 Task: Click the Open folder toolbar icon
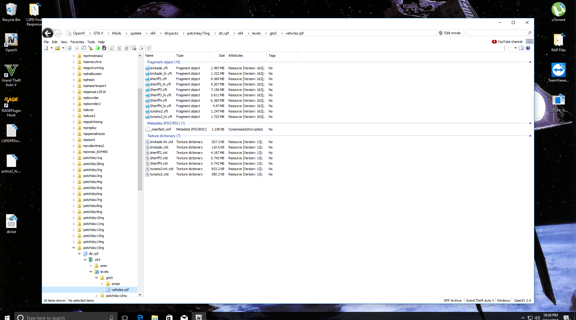tap(57, 48)
